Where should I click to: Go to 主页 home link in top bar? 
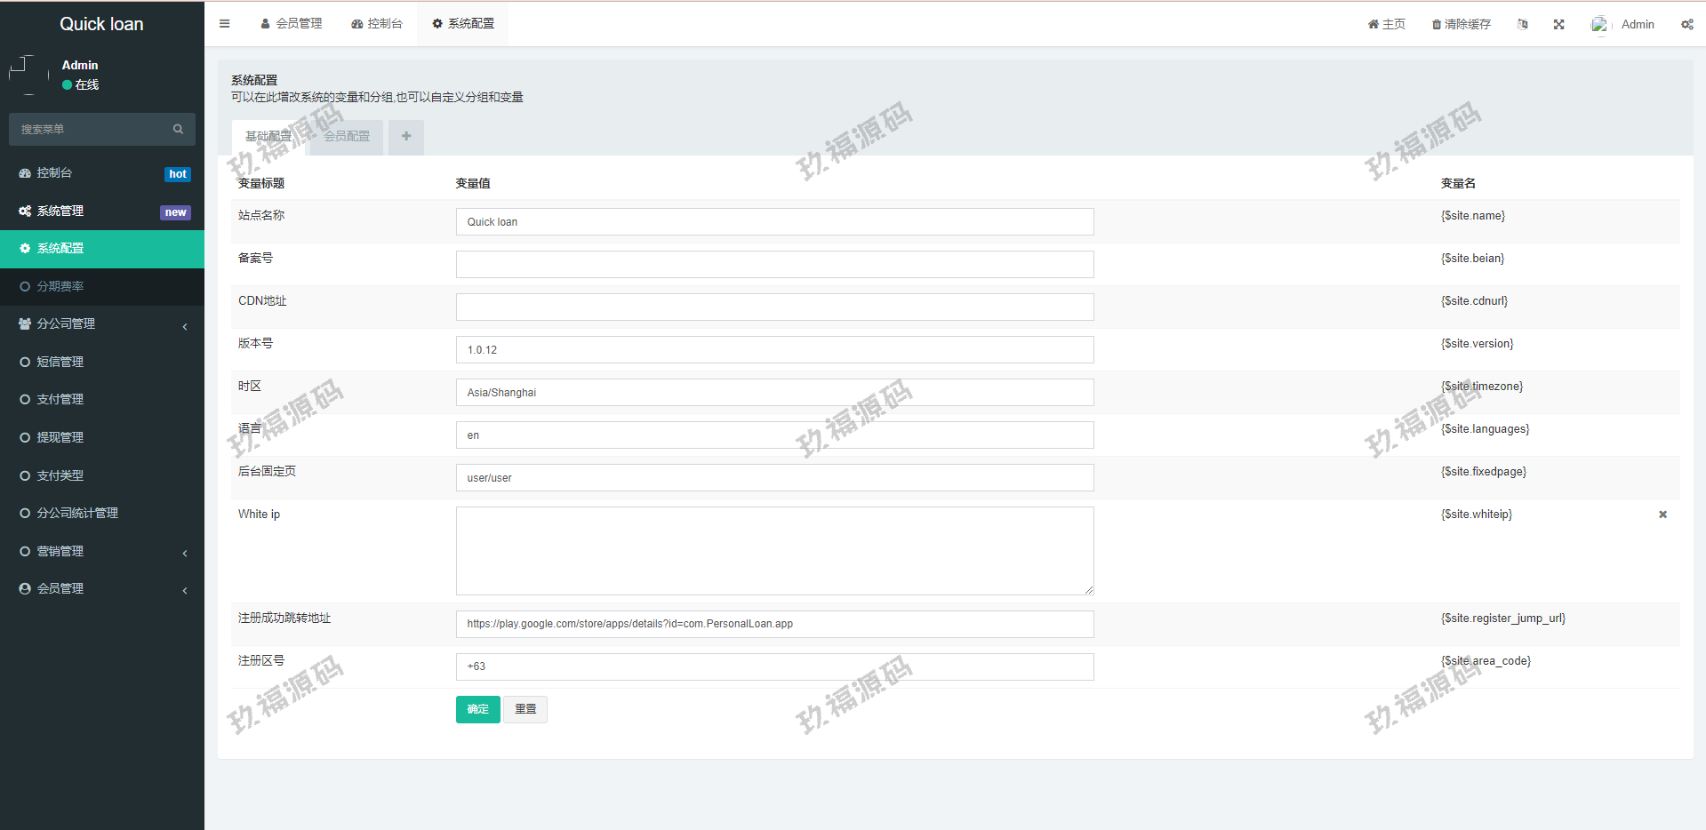pyautogui.click(x=1386, y=24)
